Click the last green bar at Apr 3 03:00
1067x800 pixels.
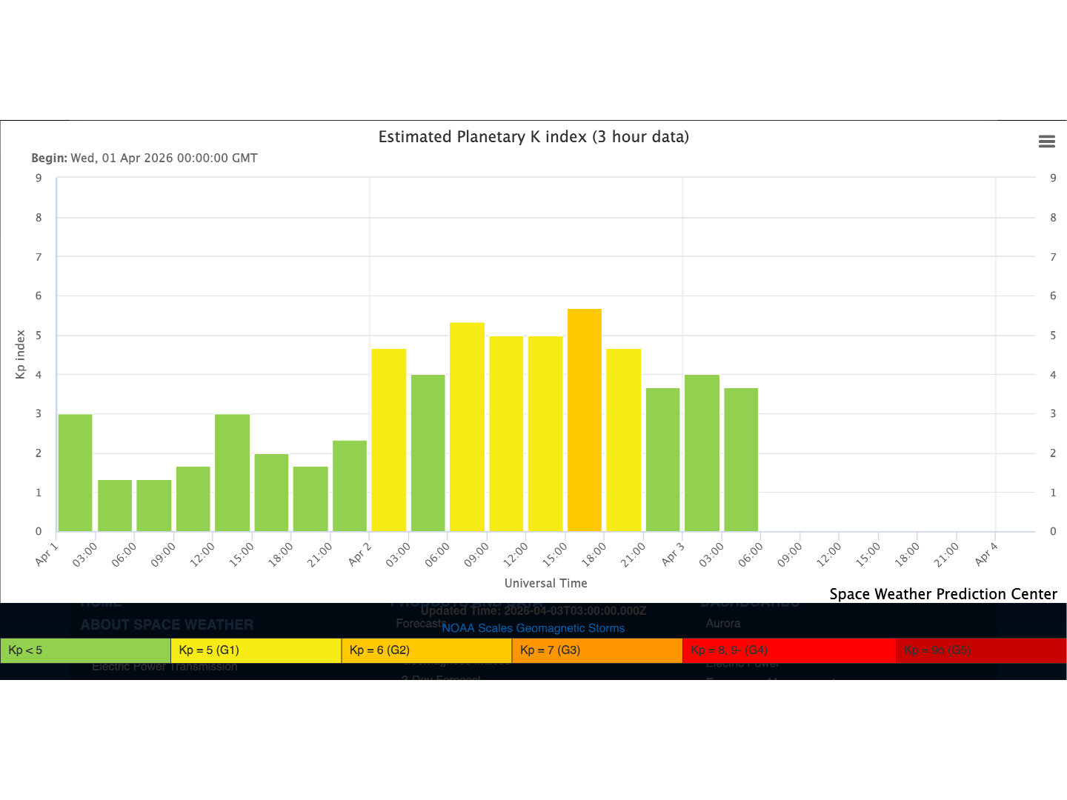pyautogui.click(x=740, y=459)
